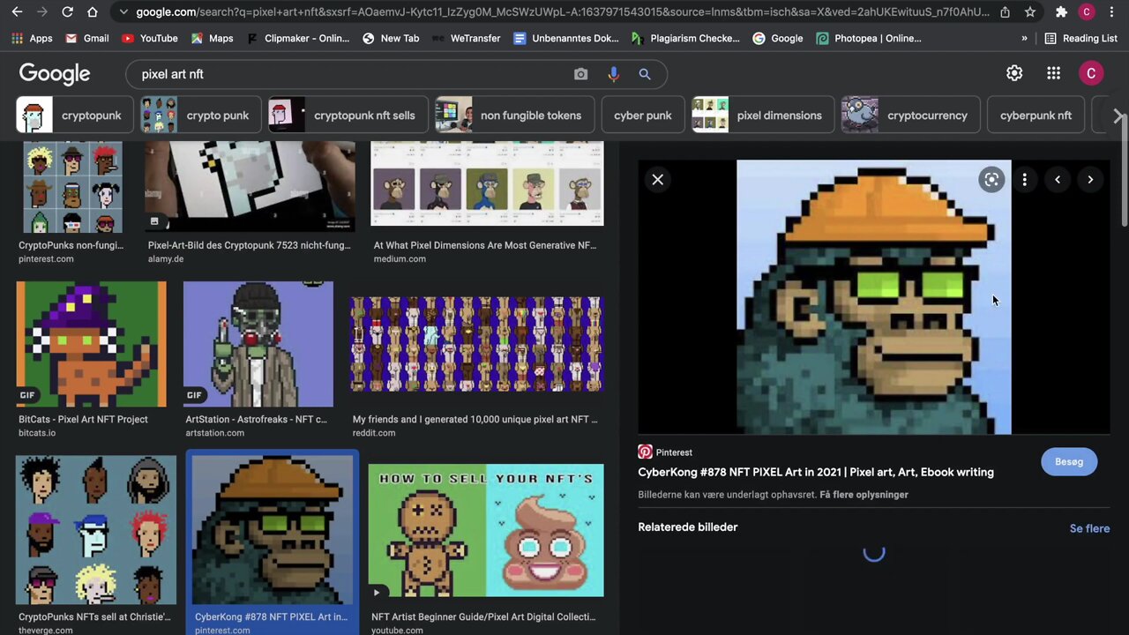Click reddit.com source text

[x=374, y=433]
